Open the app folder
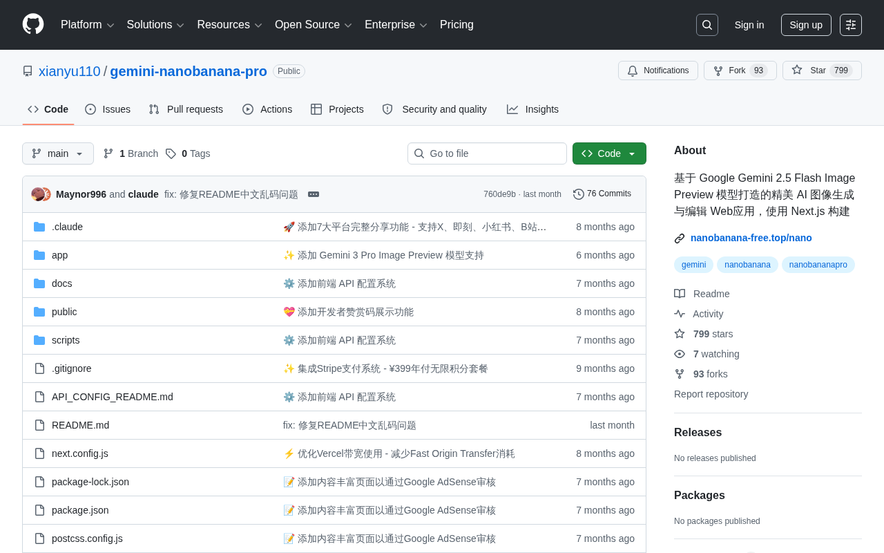 coord(60,255)
